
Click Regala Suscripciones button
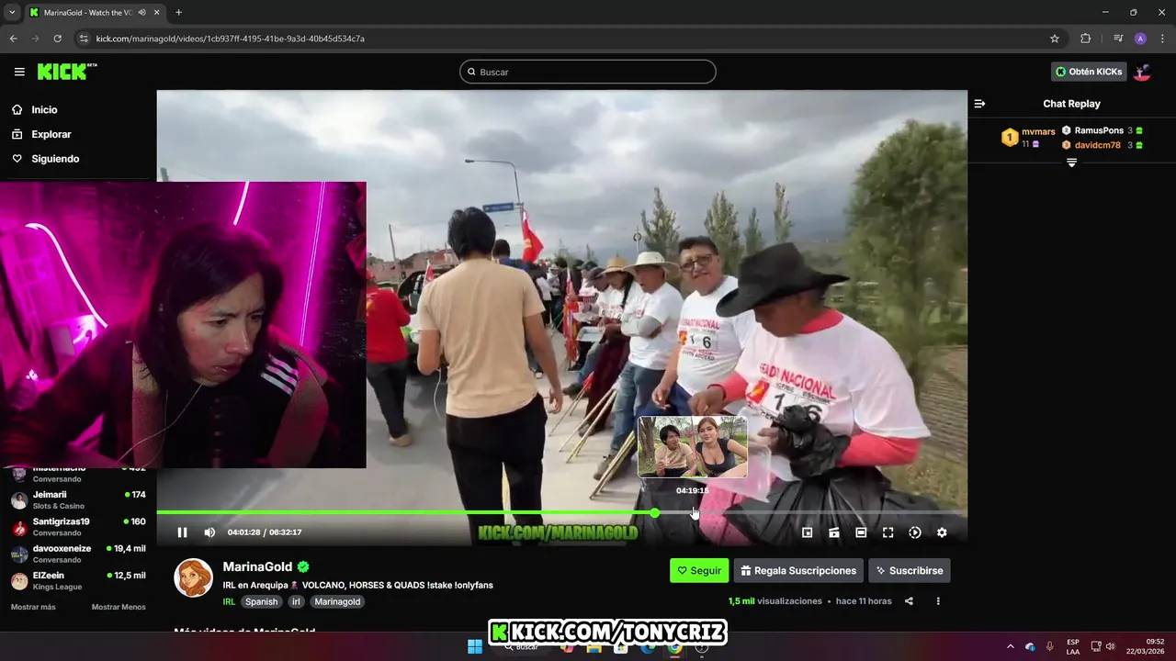pyautogui.click(x=798, y=570)
